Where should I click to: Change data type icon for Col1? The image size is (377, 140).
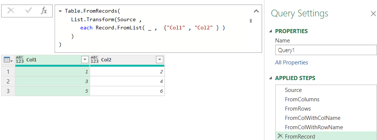pyautogui.click(x=20, y=60)
